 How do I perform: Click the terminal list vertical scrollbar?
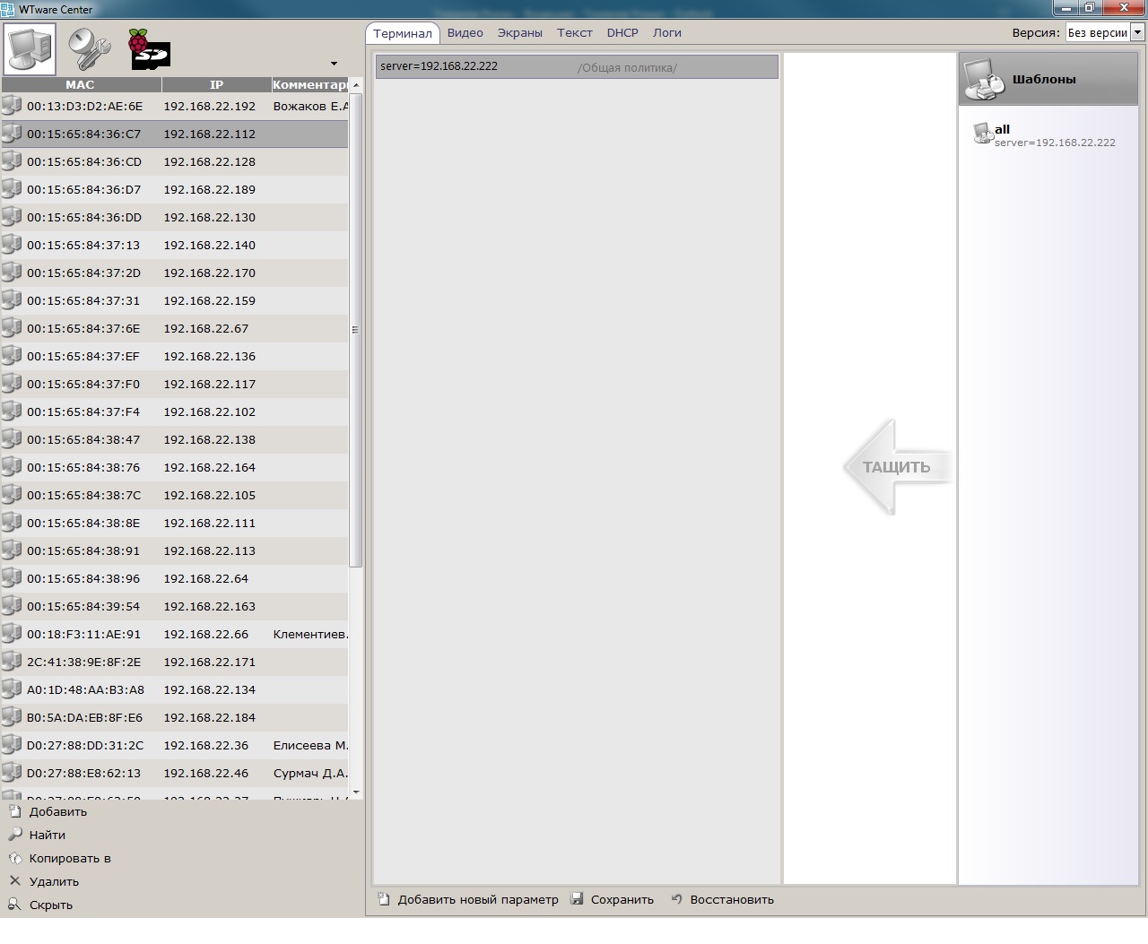[x=355, y=329]
